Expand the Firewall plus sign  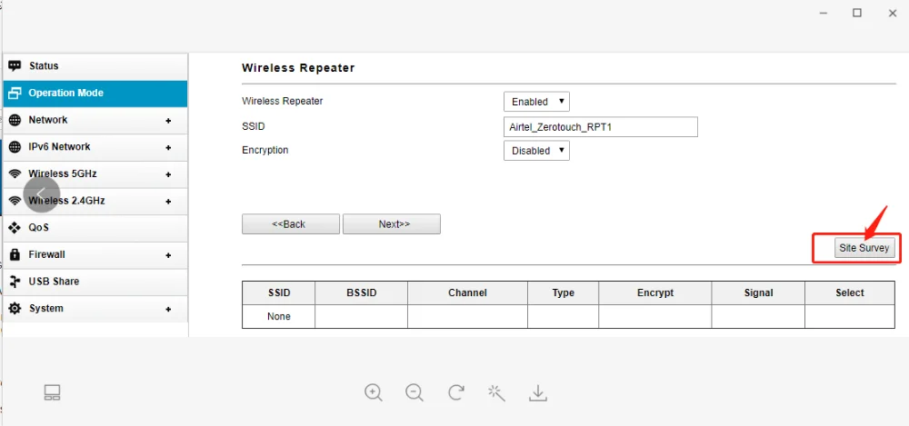click(168, 255)
